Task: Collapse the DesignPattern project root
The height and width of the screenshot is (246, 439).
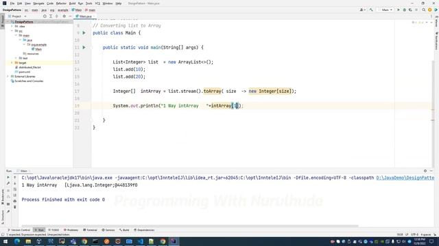Action: tap(8, 22)
